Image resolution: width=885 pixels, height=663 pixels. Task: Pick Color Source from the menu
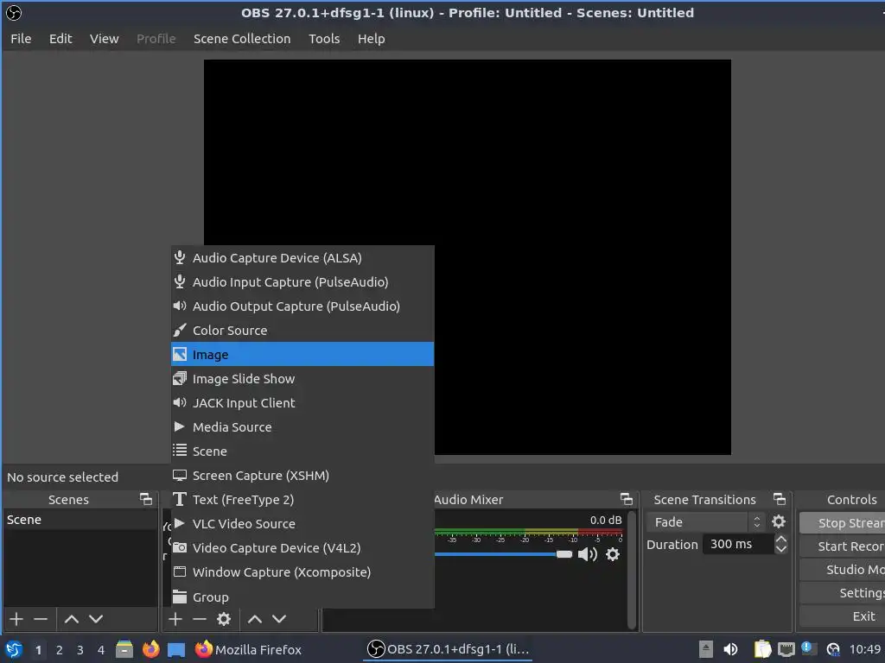coord(302,331)
